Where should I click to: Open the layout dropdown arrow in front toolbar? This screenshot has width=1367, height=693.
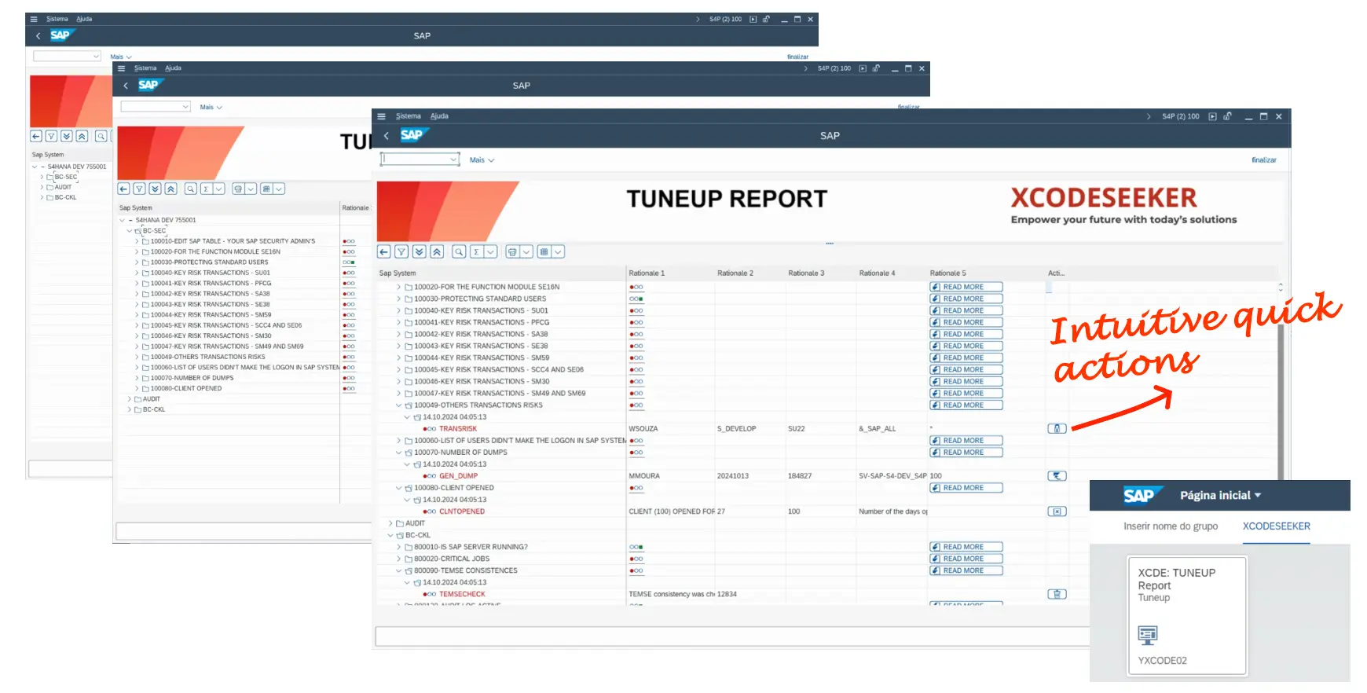pyautogui.click(x=558, y=251)
